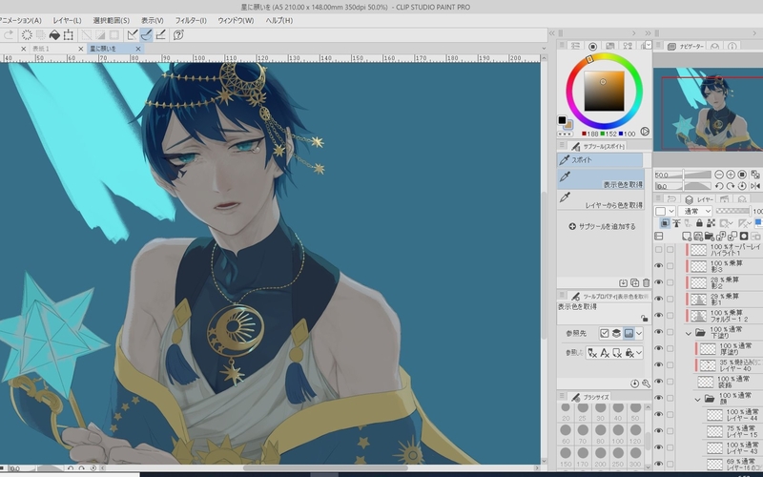Open mask enable dropdown in layer palette
The height and width of the screenshot is (477, 763).
731,223
